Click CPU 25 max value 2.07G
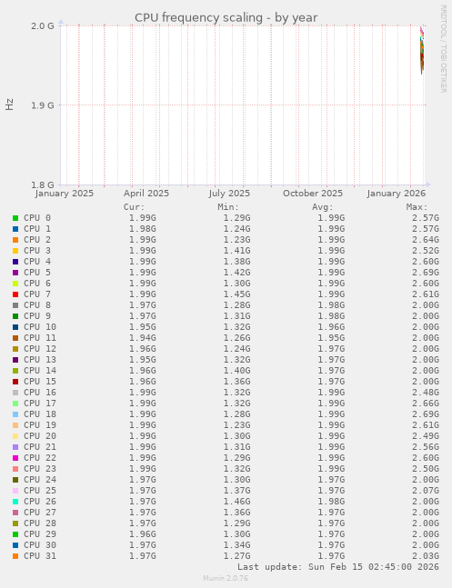The width and height of the screenshot is (452, 588). pos(426,491)
